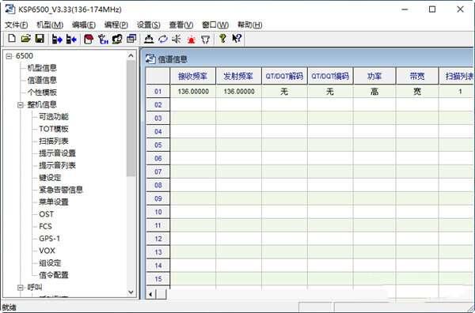Click the receive frequency cell 136.00000 in row 01
The image size is (475, 313).
coord(193,92)
